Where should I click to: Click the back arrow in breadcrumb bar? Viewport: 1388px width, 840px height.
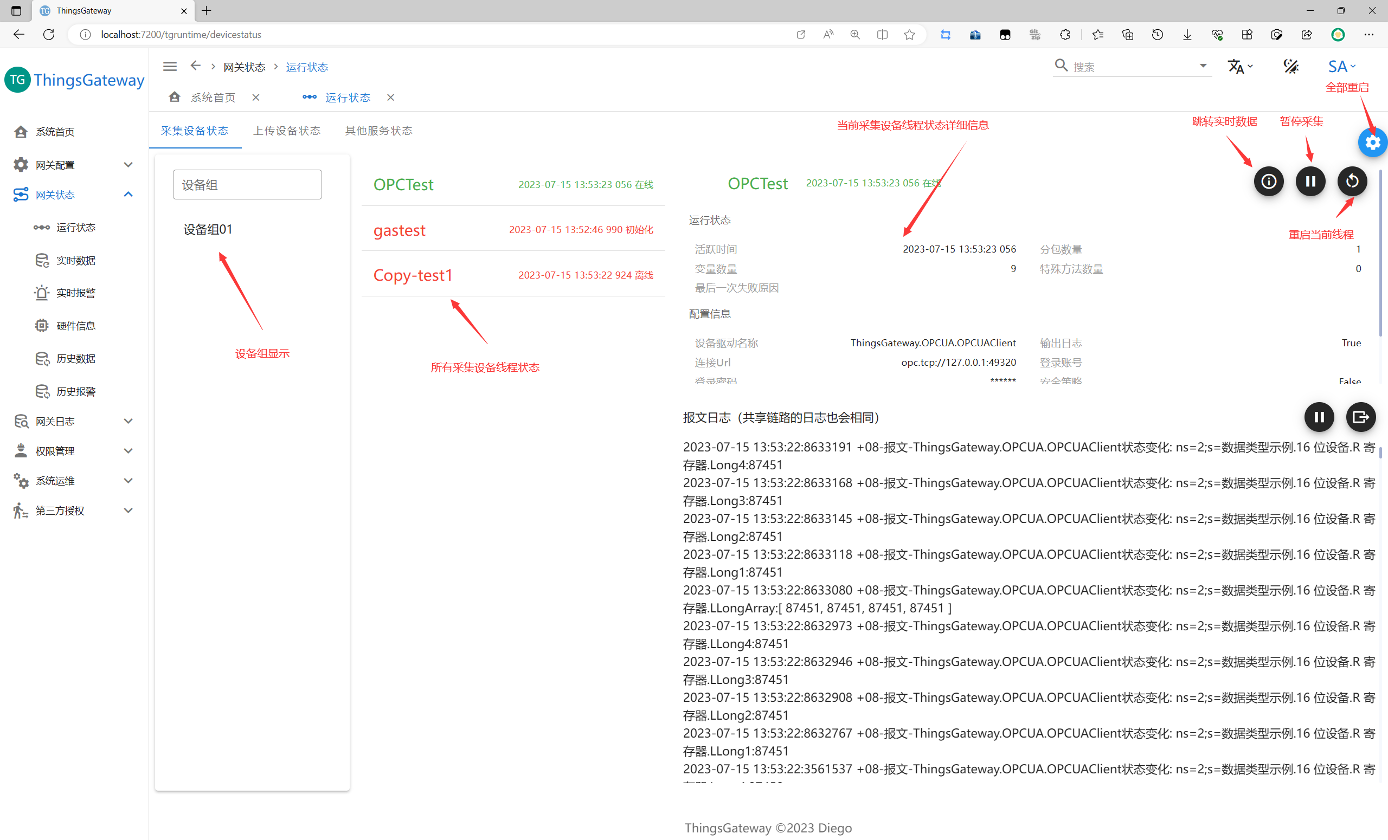(x=196, y=66)
